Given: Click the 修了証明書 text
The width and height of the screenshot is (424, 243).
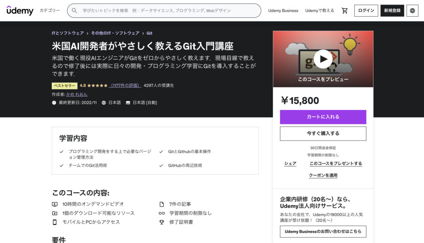Looking at the screenshot, I should [181, 222].
